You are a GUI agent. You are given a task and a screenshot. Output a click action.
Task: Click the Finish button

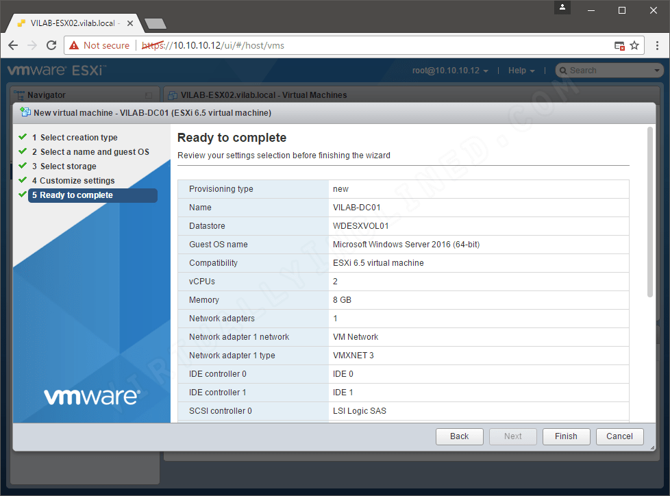tap(566, 436)
